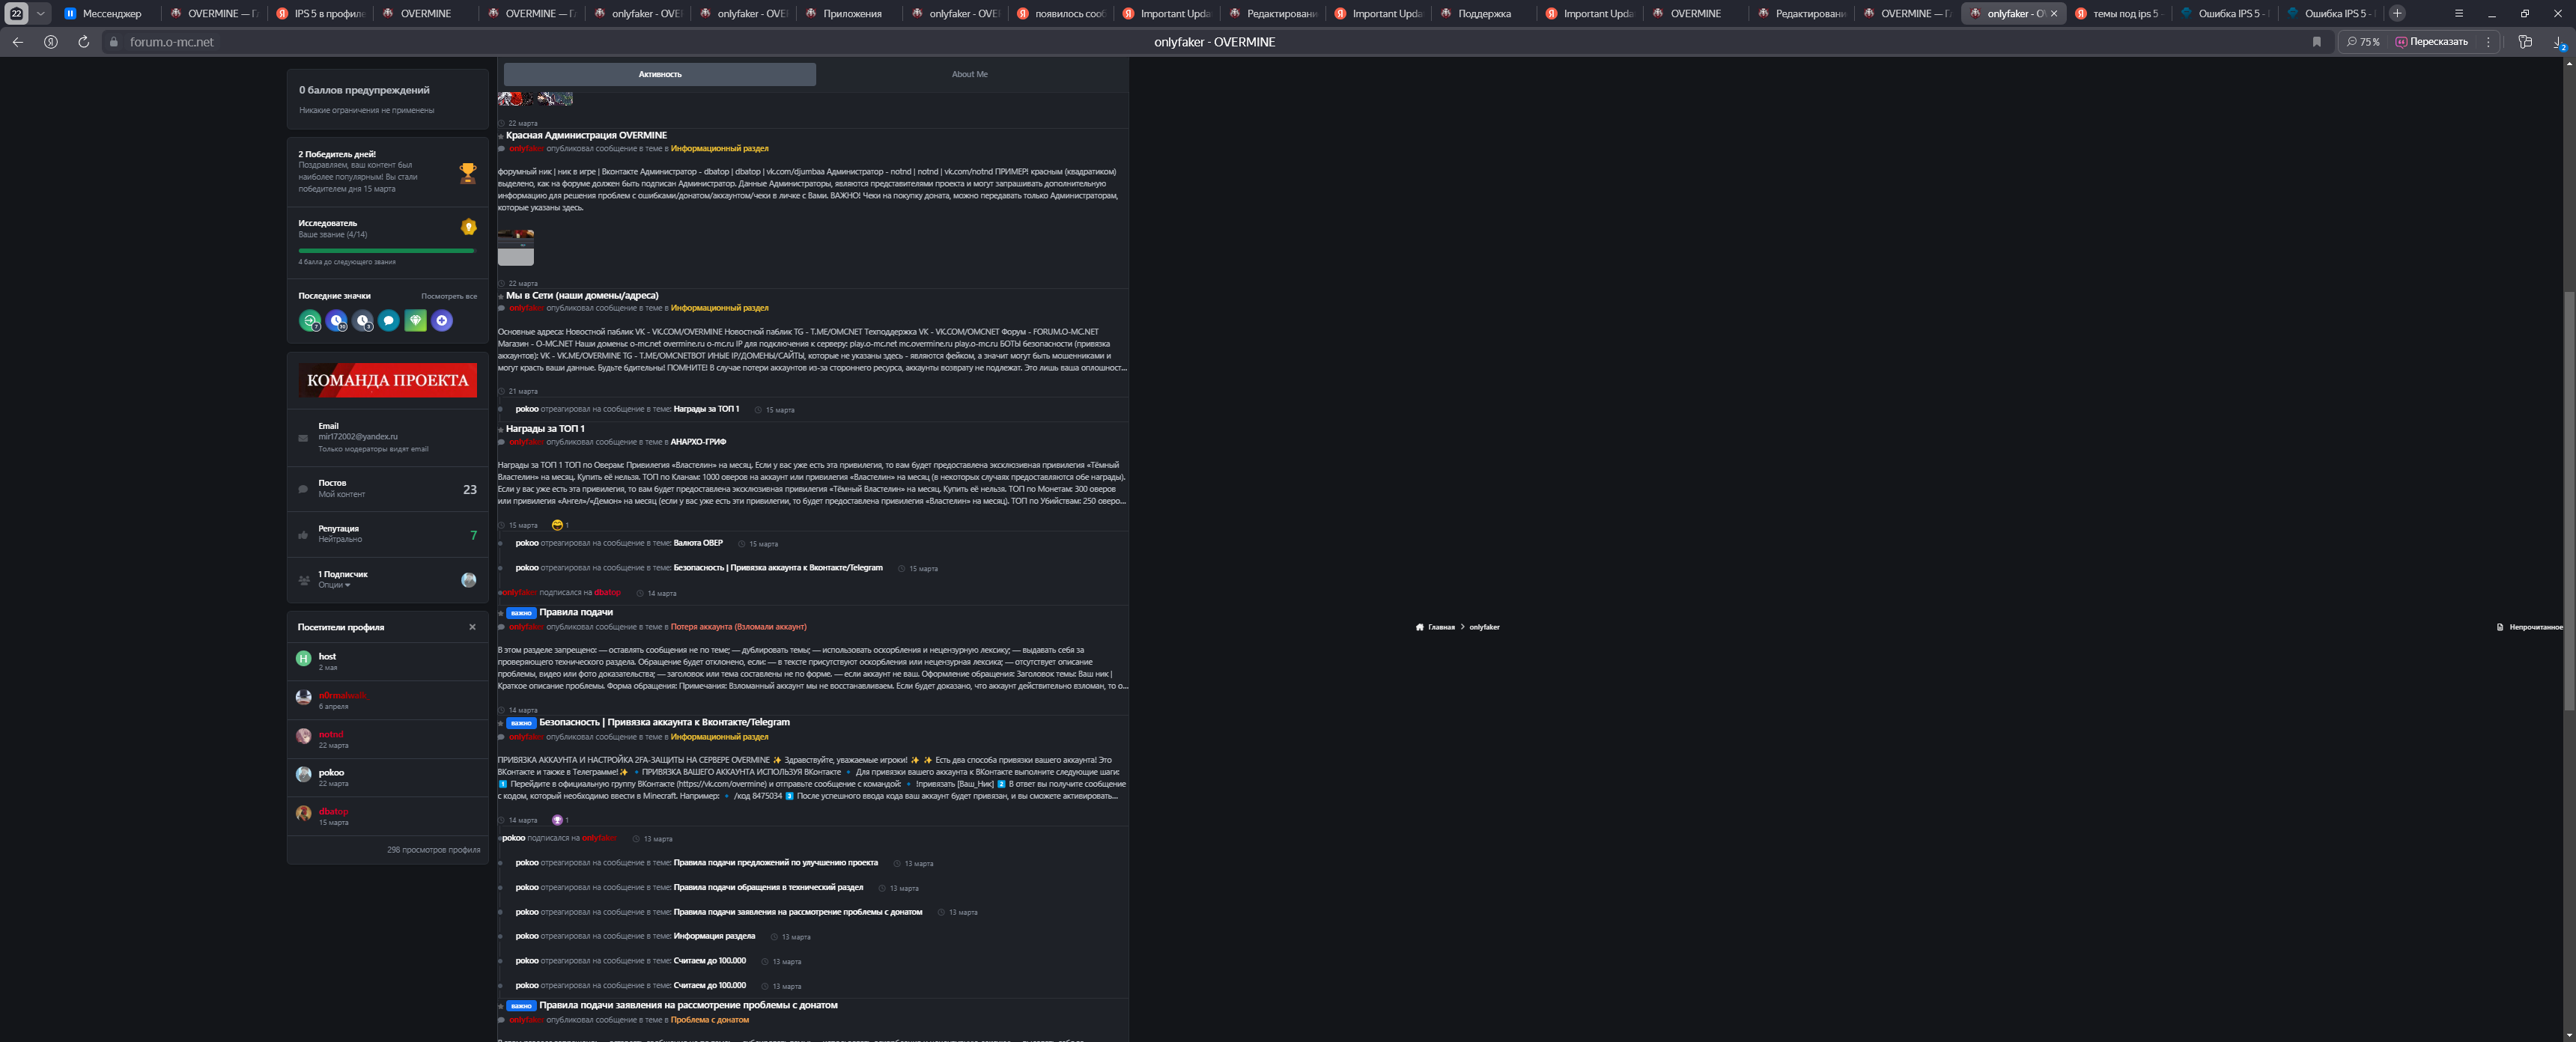This screenshot has height=1042, width=2576.
Task: Open the new tab plus button
Action: 2397,13
